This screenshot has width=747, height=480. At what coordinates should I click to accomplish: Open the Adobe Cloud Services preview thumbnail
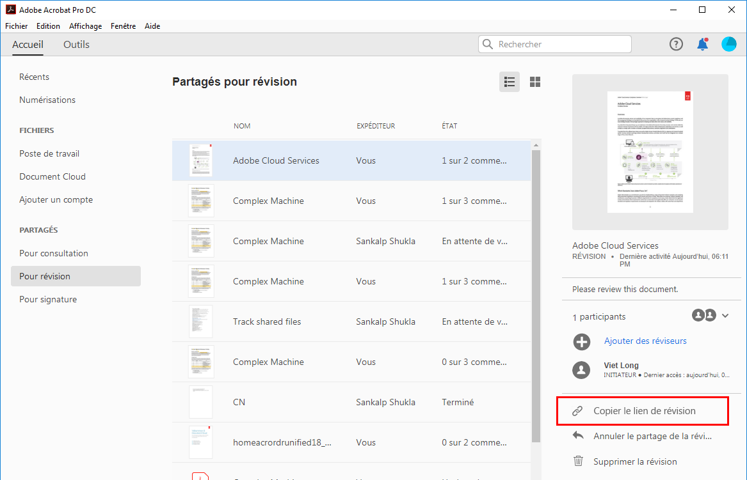pos(650,152)
